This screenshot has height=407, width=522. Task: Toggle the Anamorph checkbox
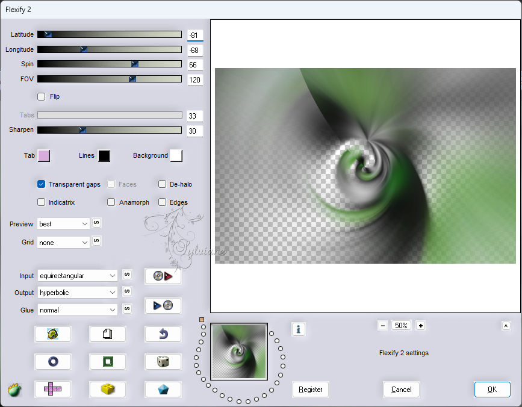(111, 202)
